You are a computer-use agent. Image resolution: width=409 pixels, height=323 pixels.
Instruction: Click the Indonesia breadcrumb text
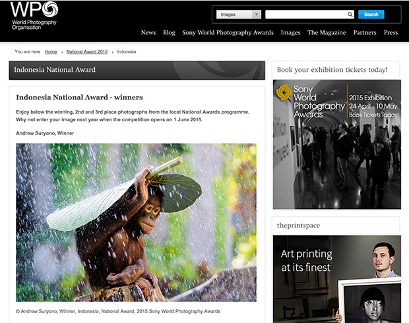tap(127, 51)
